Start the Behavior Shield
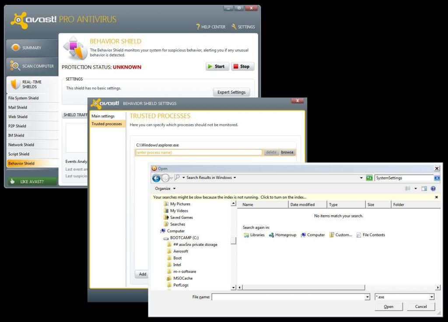 pyautogui.click(x=217, y=66)
